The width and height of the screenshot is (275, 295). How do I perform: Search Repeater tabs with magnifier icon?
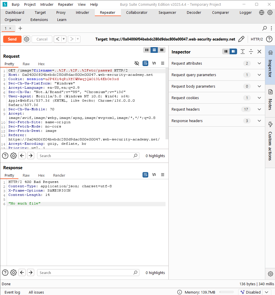264,28
